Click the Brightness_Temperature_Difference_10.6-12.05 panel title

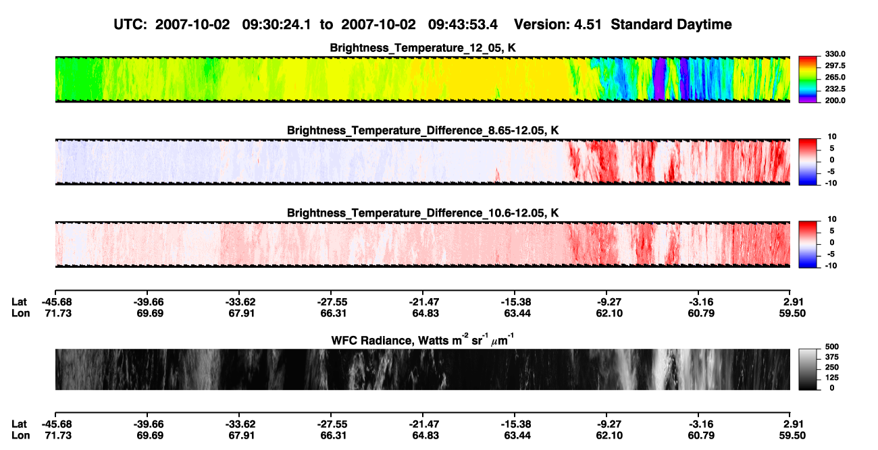coord(423,213)
